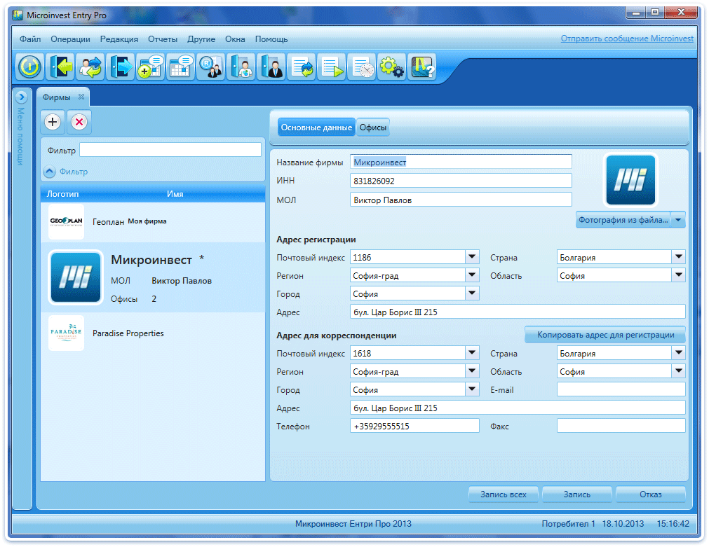Click the calendar with green plus icon
Viewport: 709px width, 547px height.
click(151, 67)
